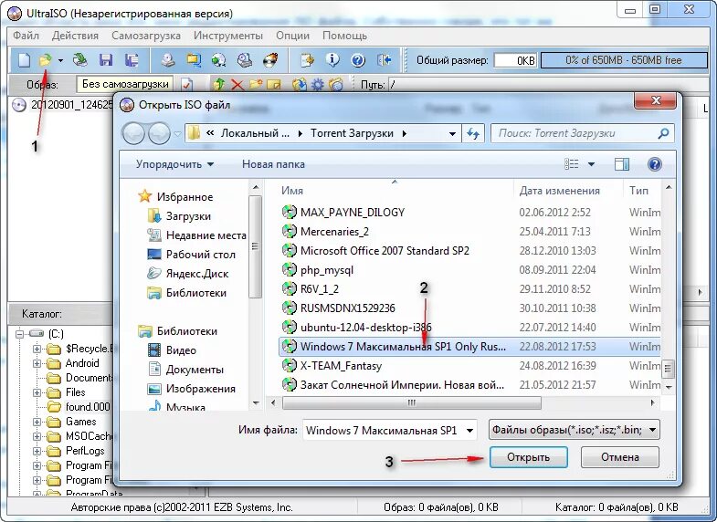Open the Помощь menu
The height and width of the screenshot is (522, 717).
[x=344, y=36]
